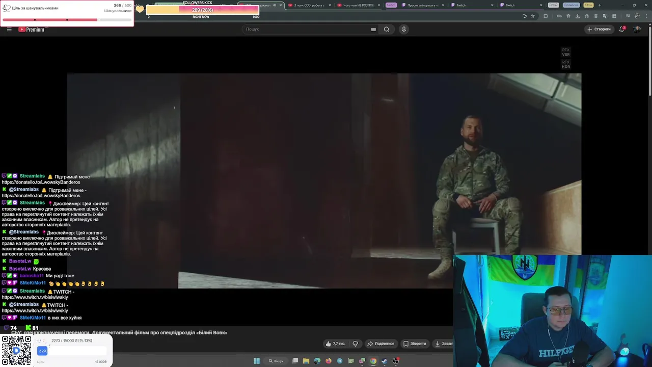Viewport: 652px width, 367px height.
Task: Bookmark this page with the star icon
Action: 533,16
